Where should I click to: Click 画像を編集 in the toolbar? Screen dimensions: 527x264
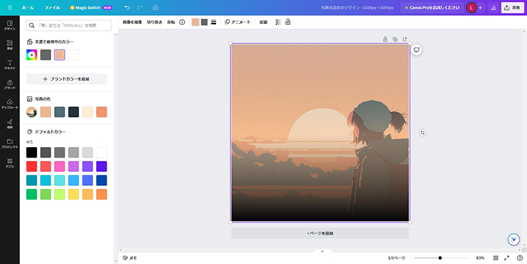point(132,22)
